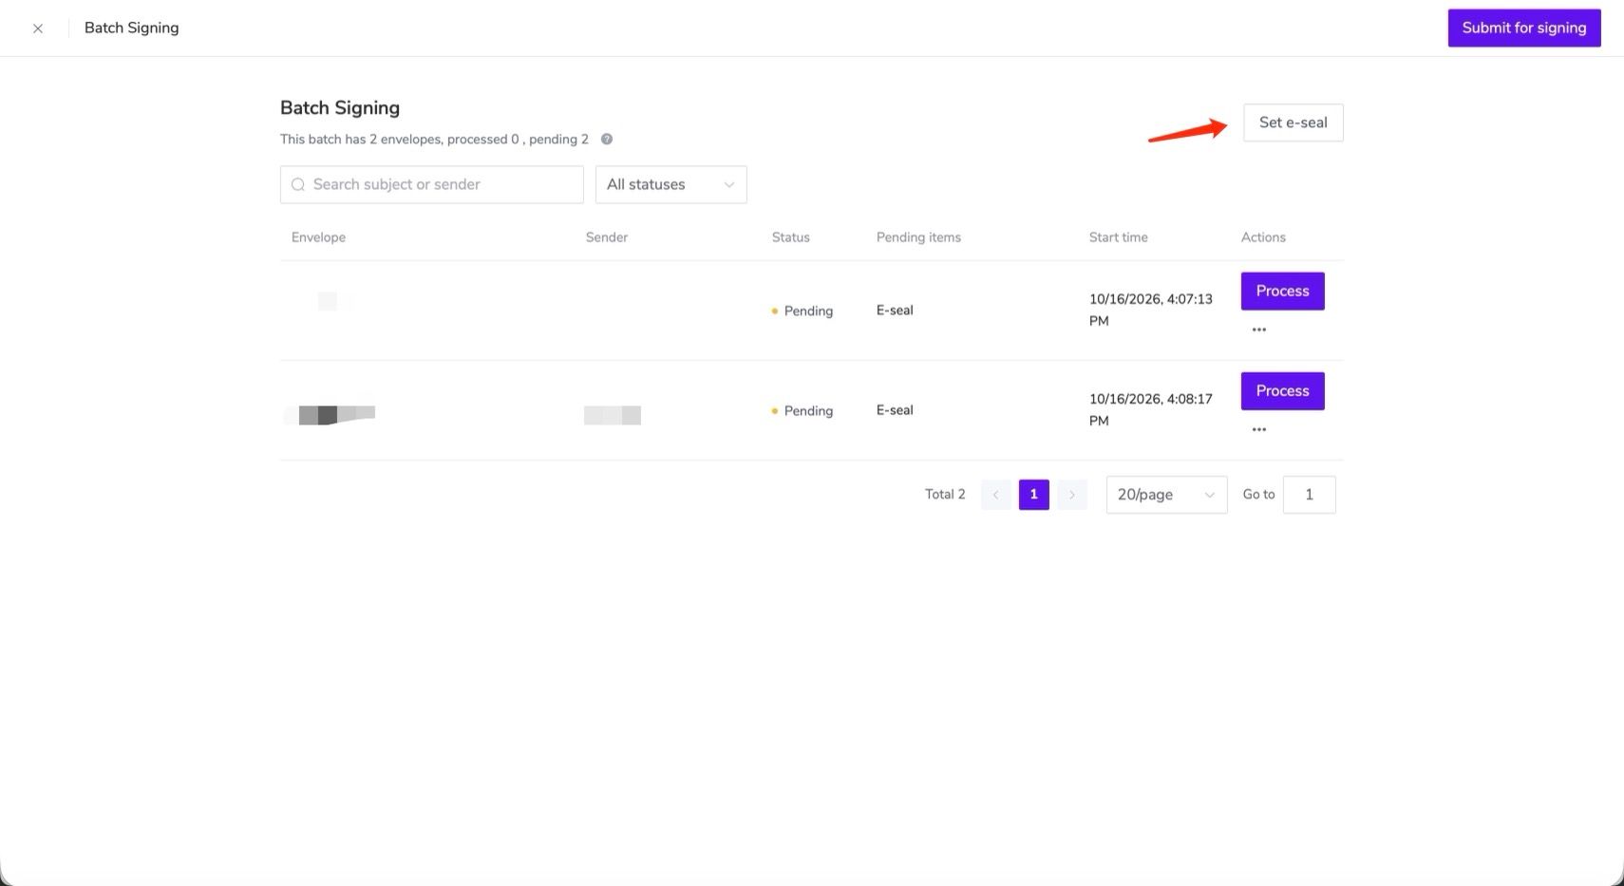The height and width of the screenshot is (886, 1624).
Task: Open the 20/page size dropdown
Action: coord(1167,495)
